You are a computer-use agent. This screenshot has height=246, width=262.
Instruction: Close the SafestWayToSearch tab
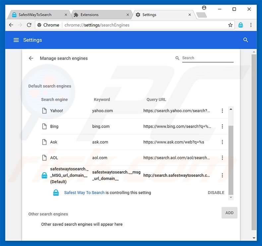tap(66, 15)
